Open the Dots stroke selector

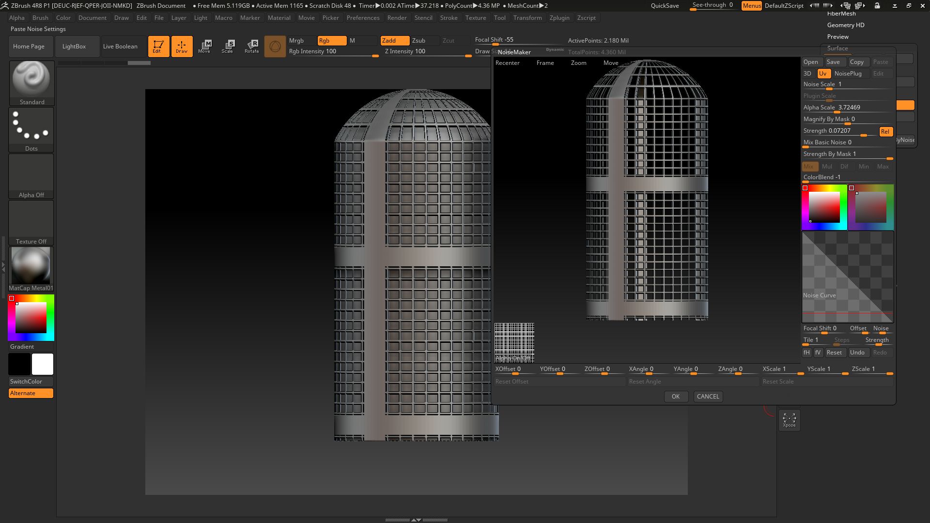[x=31, y=129]
